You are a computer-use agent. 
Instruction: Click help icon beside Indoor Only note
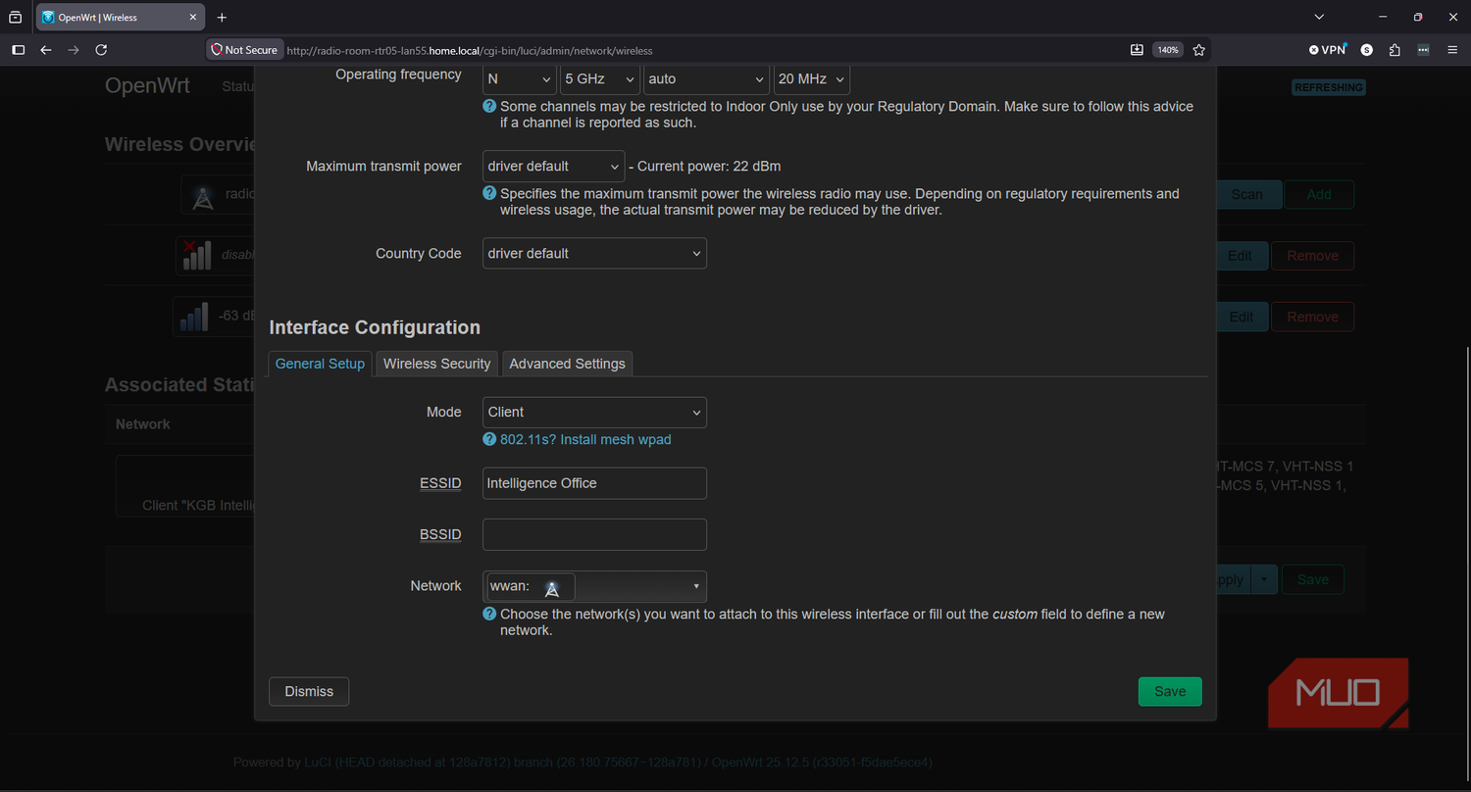489,106
